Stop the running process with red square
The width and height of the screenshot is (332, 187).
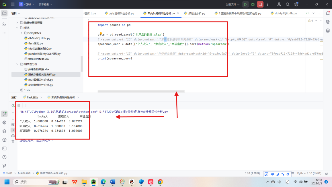(x=260, y=4)
